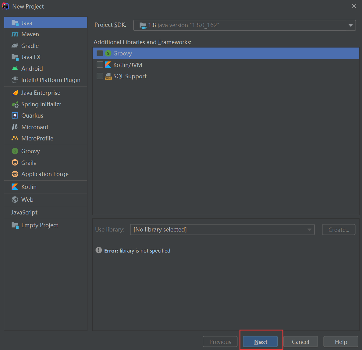
Task: Click the Web globe icon
Action: point(15,200)
